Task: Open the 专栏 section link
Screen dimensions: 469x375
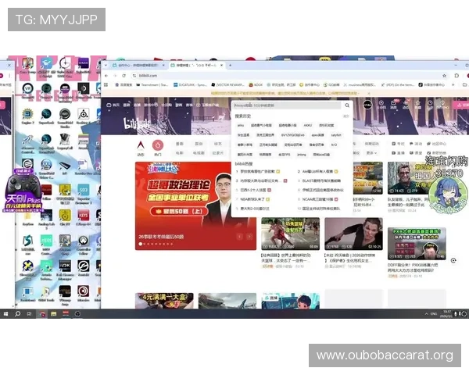Action: (x=399, y=144)
